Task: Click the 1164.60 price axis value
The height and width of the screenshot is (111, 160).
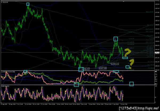Action: click(157, 17)
